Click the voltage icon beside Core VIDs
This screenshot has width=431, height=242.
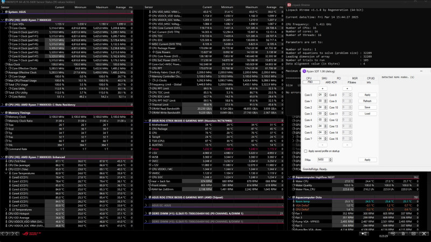tap(10, 24)
